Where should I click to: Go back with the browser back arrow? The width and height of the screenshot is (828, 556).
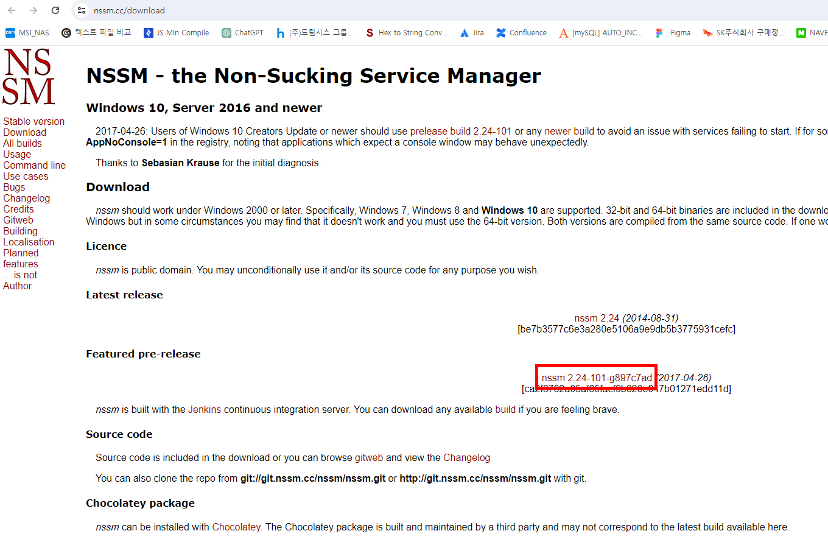12,10
